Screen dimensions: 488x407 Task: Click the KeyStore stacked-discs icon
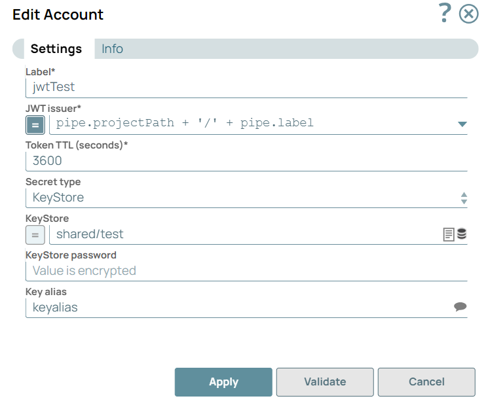click(462, 234)
